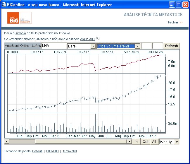Viewport: 190px width, 164px height.
Task: Maximize the Internet Explorer window
Action: click(179, 5)
